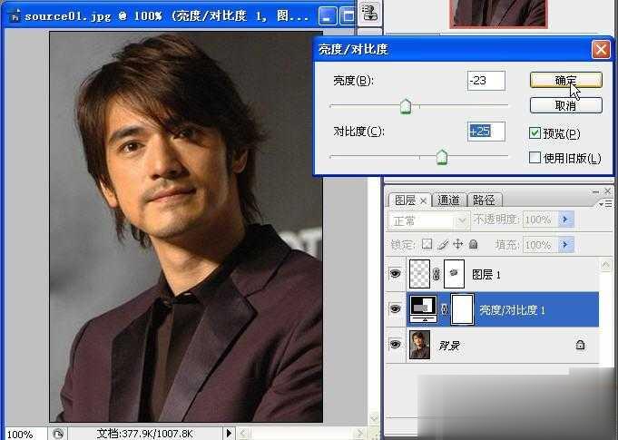Switch to the 通道 tab

(448, 200)
